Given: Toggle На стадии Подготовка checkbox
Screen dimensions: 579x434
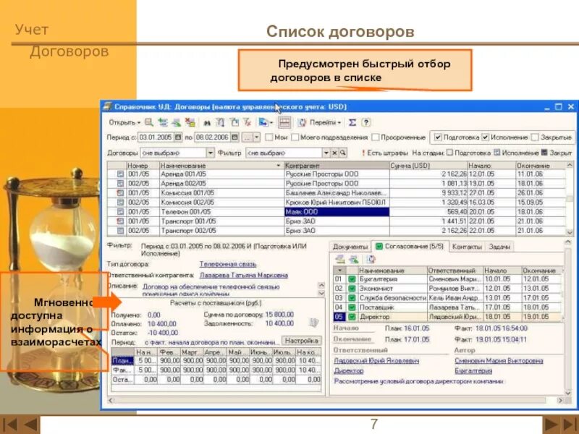Looking at the screenshot, I should (449, 153).
